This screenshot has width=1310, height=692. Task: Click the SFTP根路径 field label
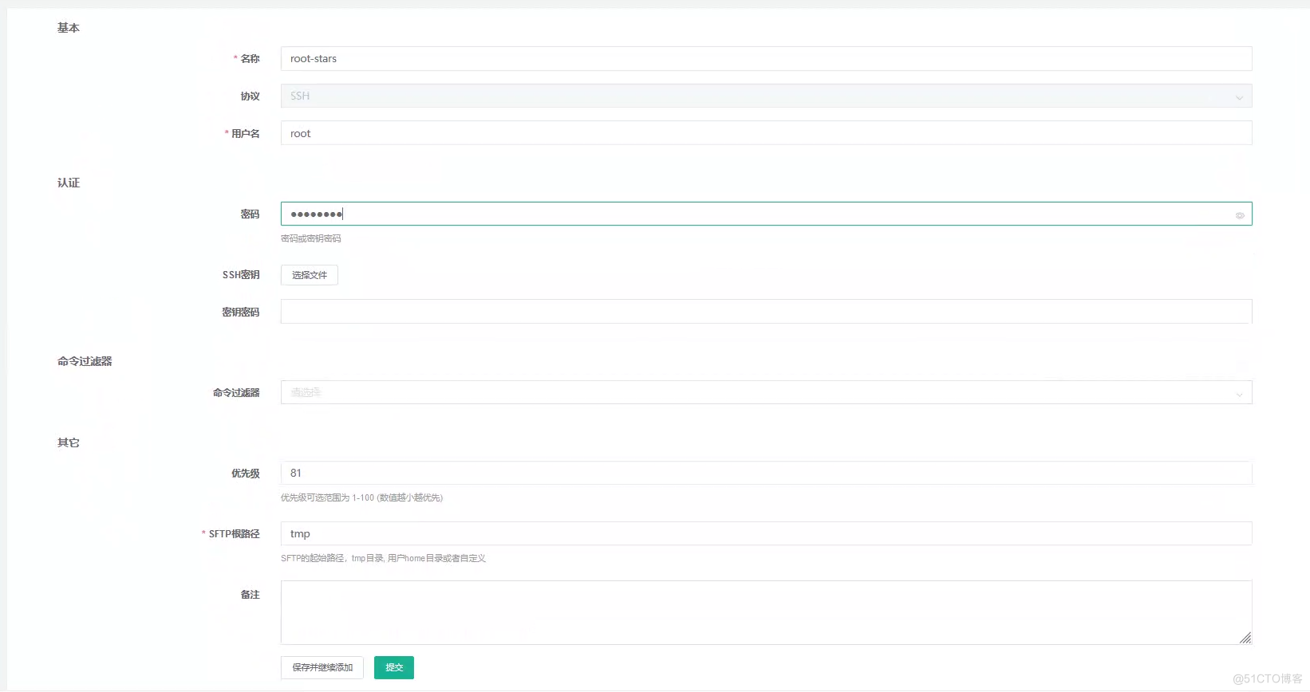click(235, 533)
